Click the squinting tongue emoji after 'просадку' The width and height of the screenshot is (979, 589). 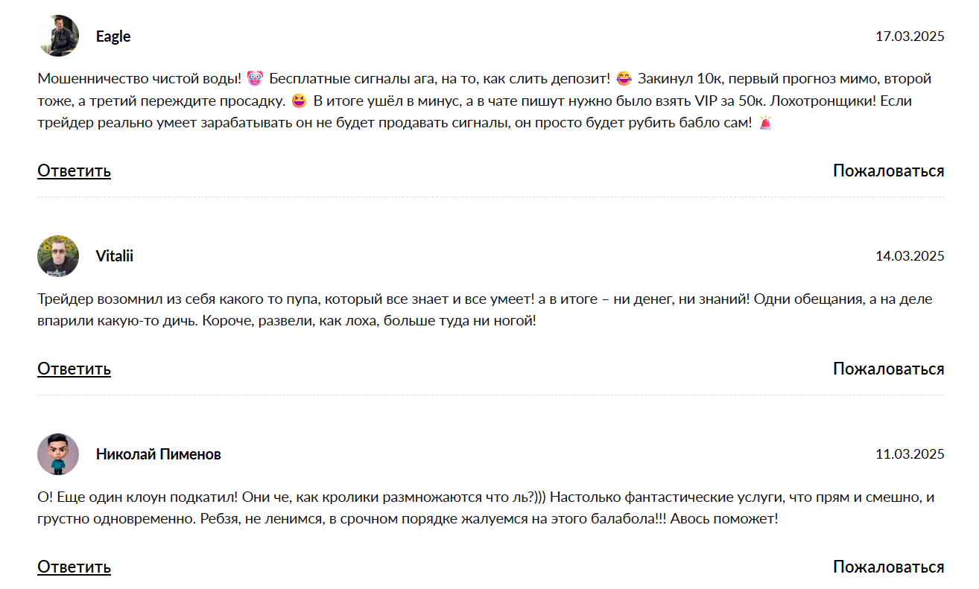coord(300,101)
